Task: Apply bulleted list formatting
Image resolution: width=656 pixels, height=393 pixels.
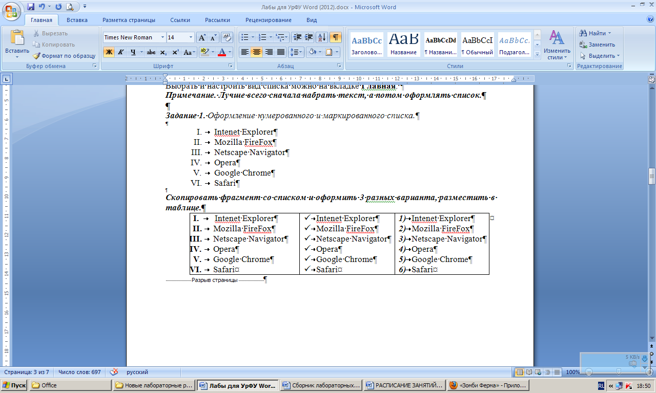Action: (244, 37)
